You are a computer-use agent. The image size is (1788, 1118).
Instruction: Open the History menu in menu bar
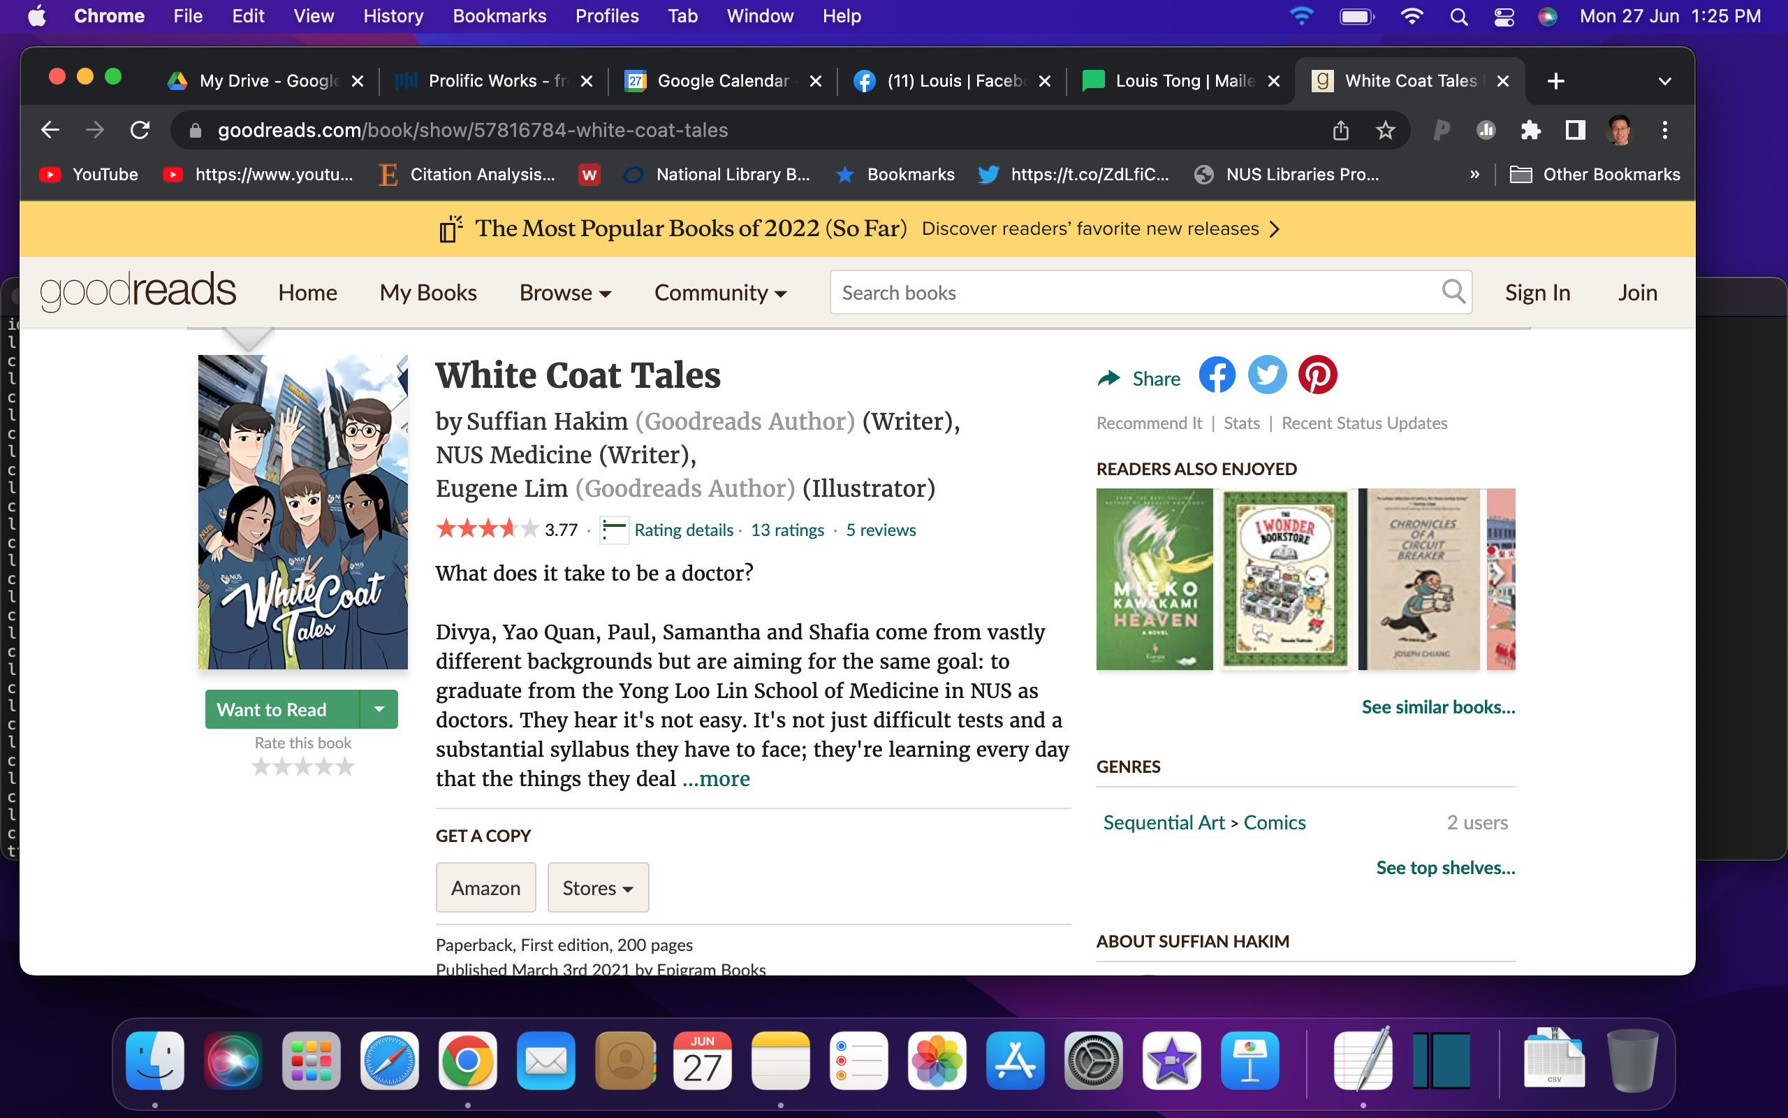coord(393,16)
